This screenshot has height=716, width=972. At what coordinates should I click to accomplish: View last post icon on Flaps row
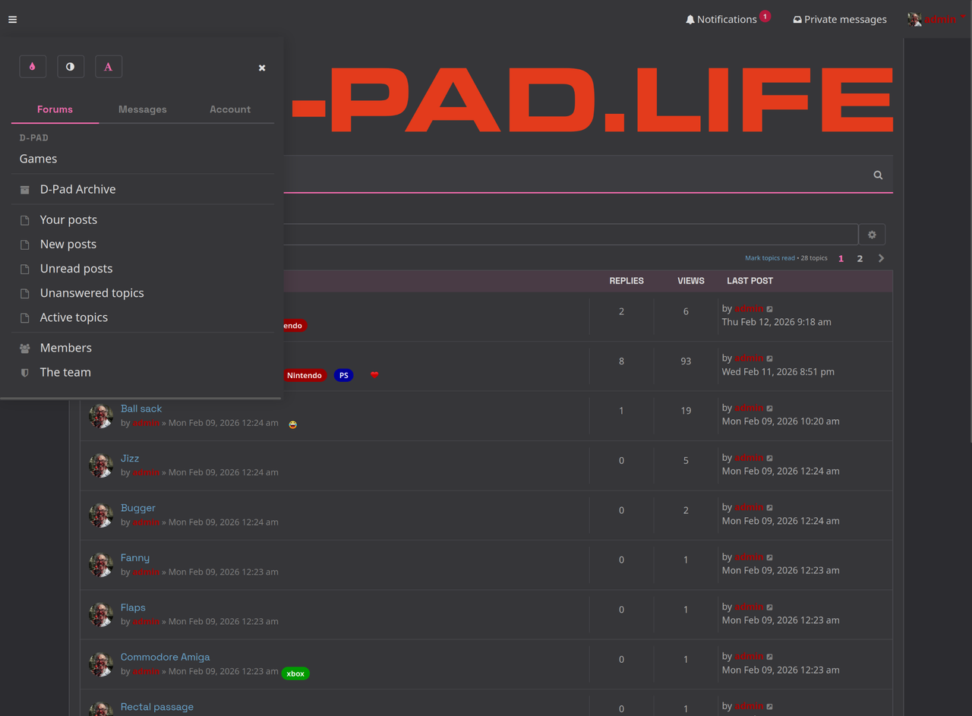click(x=770, y=607)
